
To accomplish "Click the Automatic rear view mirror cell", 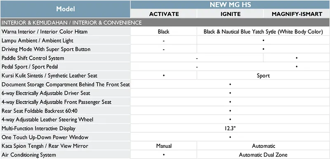I will [263, 146].
